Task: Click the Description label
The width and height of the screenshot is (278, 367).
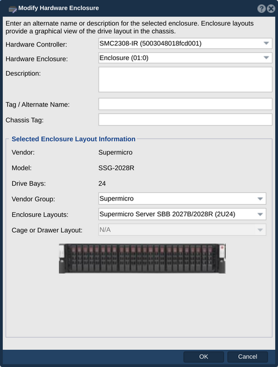Action: (x=23, y=74)
